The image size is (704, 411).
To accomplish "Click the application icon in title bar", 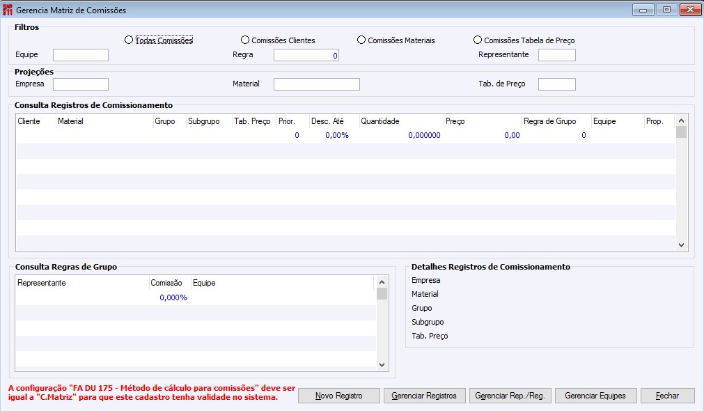I will click(8, 10).
